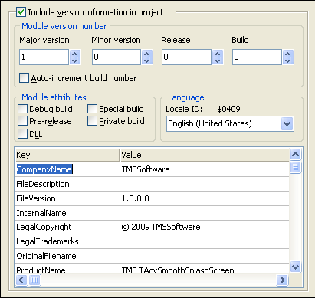This screenshot has height=298, width=315.
Task: Select the LegalTrademarks key row
Action: (67, 241)
